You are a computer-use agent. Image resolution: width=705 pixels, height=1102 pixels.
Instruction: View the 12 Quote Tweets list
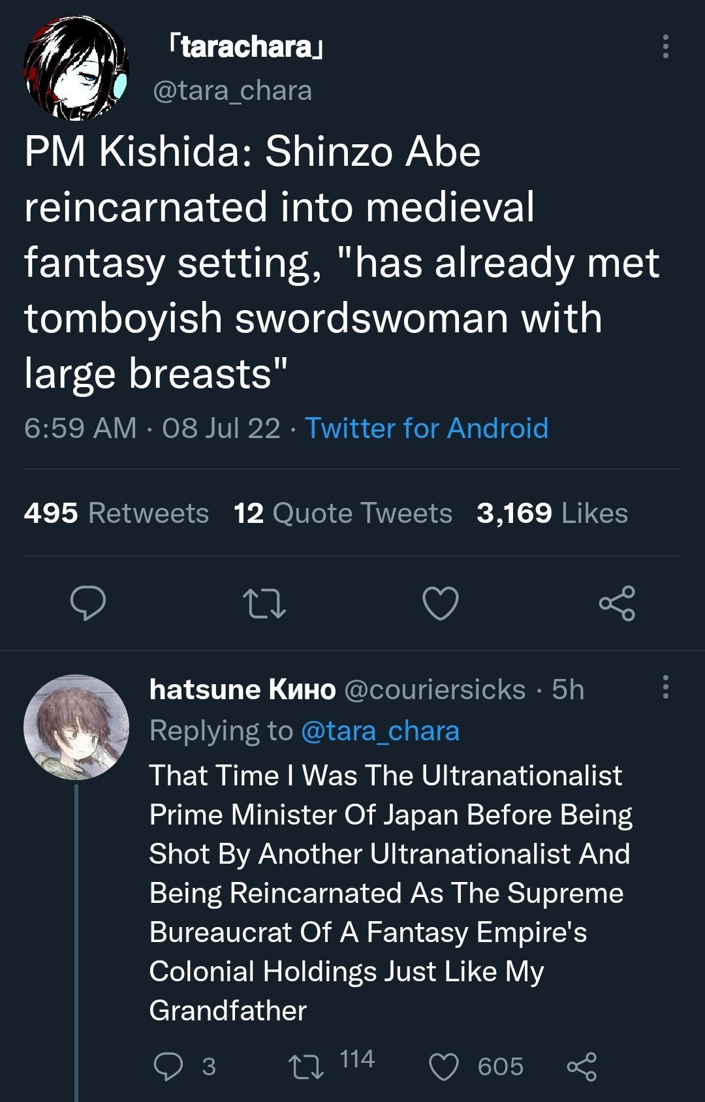[x=343, y=513]
